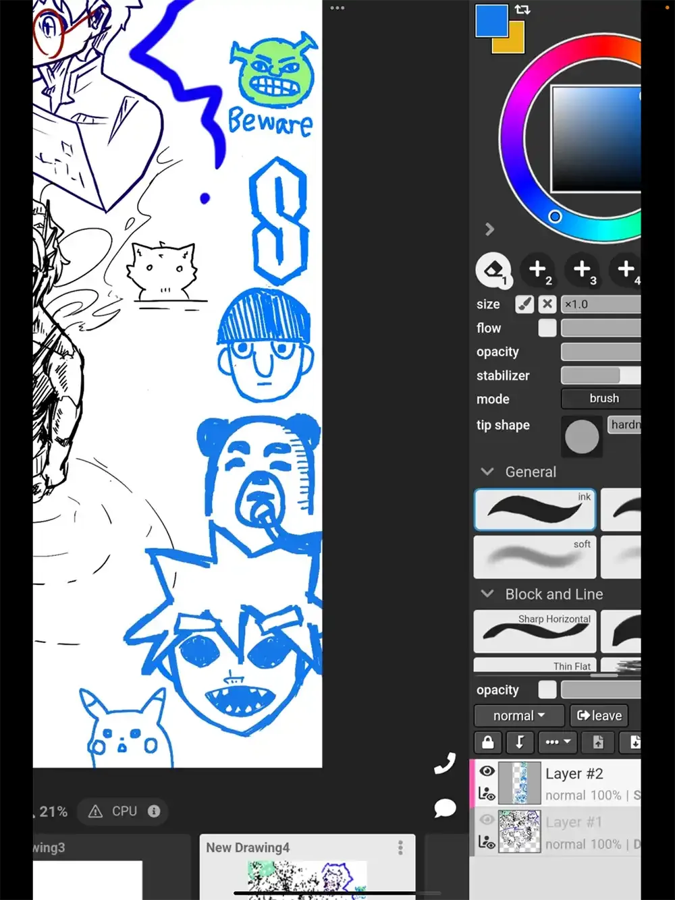Toggle the flow pressure checkbox

pos(547,328)
